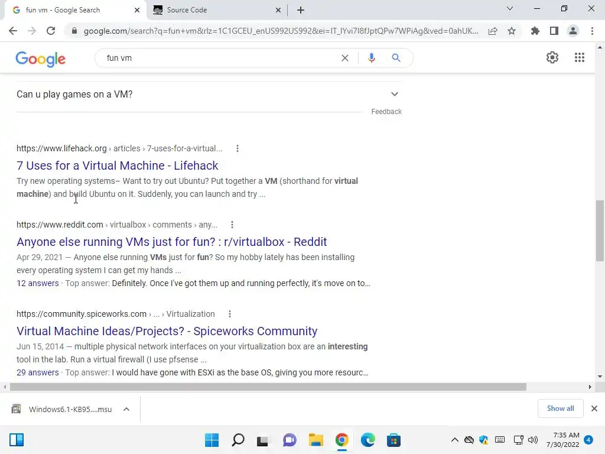Click the vertical scrollbar thumb
The height and width of the screenshot is (454, 605).
click(x=600, y=231)
